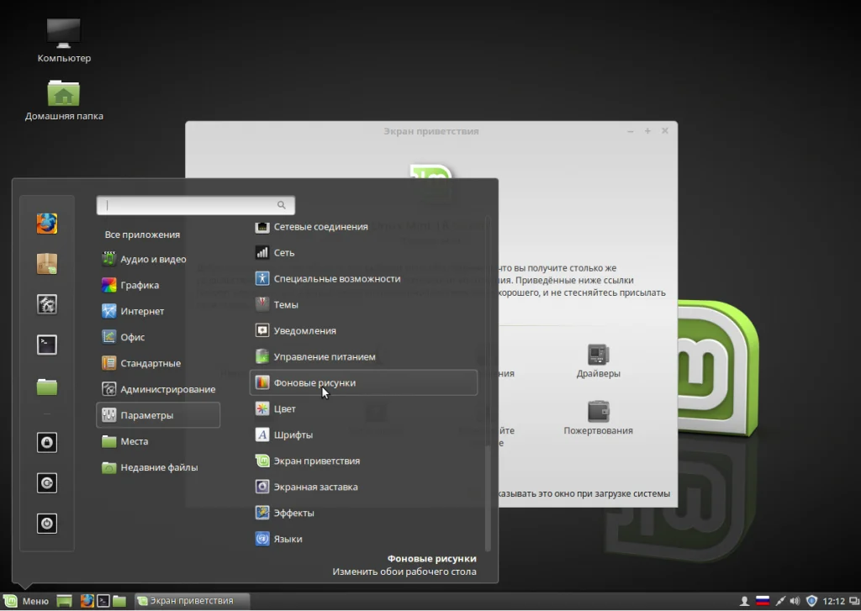Select the Интернет category
The height and width of the screenshot is (611, 861).
coord(142,311)
